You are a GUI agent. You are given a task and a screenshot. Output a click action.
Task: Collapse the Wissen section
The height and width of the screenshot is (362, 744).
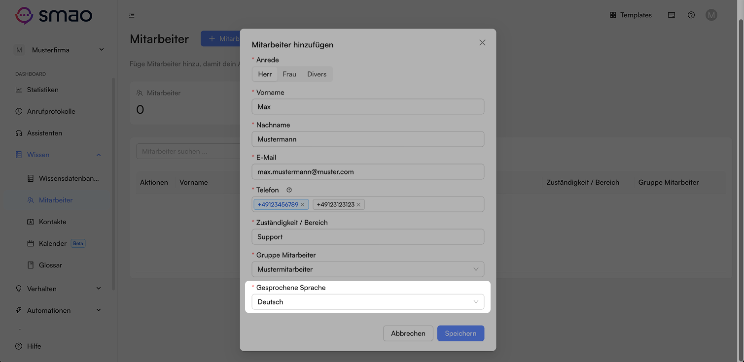pyautogui.click(x=59, y=155)
